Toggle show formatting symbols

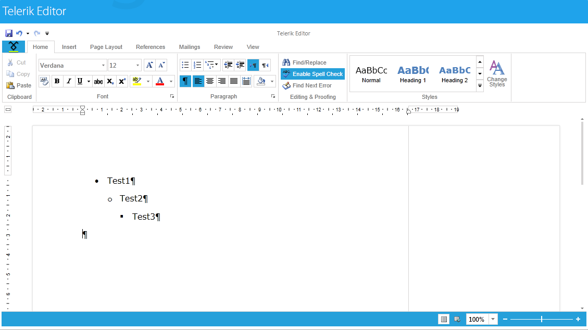point(185,81)
